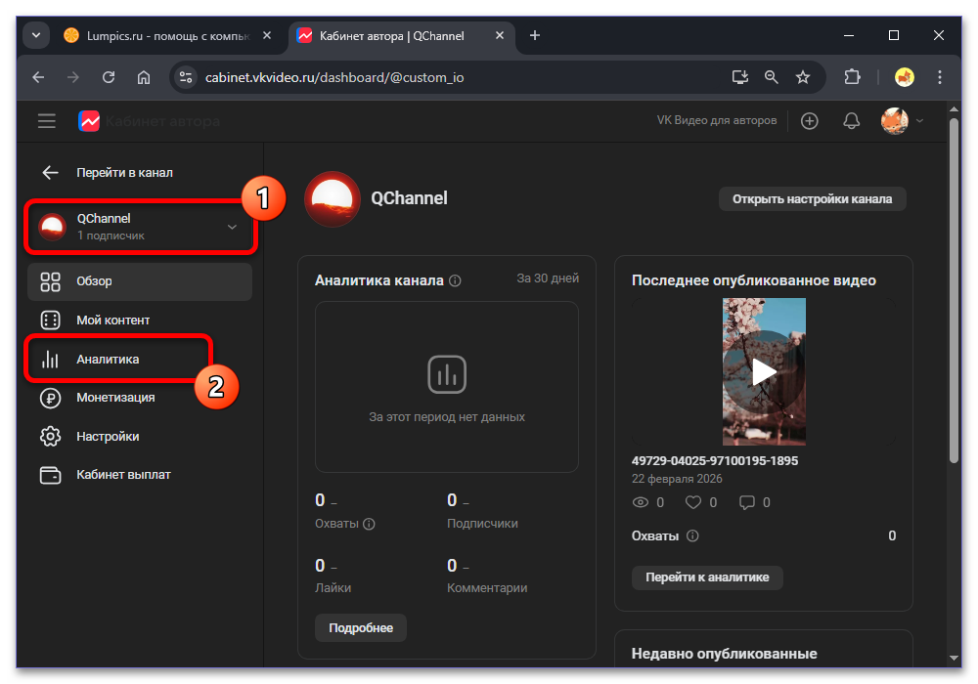The height and width of the screenshot is (684, 978).
Task: Click the Недавно опубликованные heading
Action: pyautogui.click(x=724, y=654)
